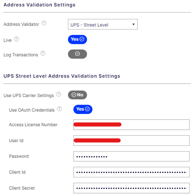Focus the User Id input field
Viewport: 191px width, 194px height.
point(132,141)
